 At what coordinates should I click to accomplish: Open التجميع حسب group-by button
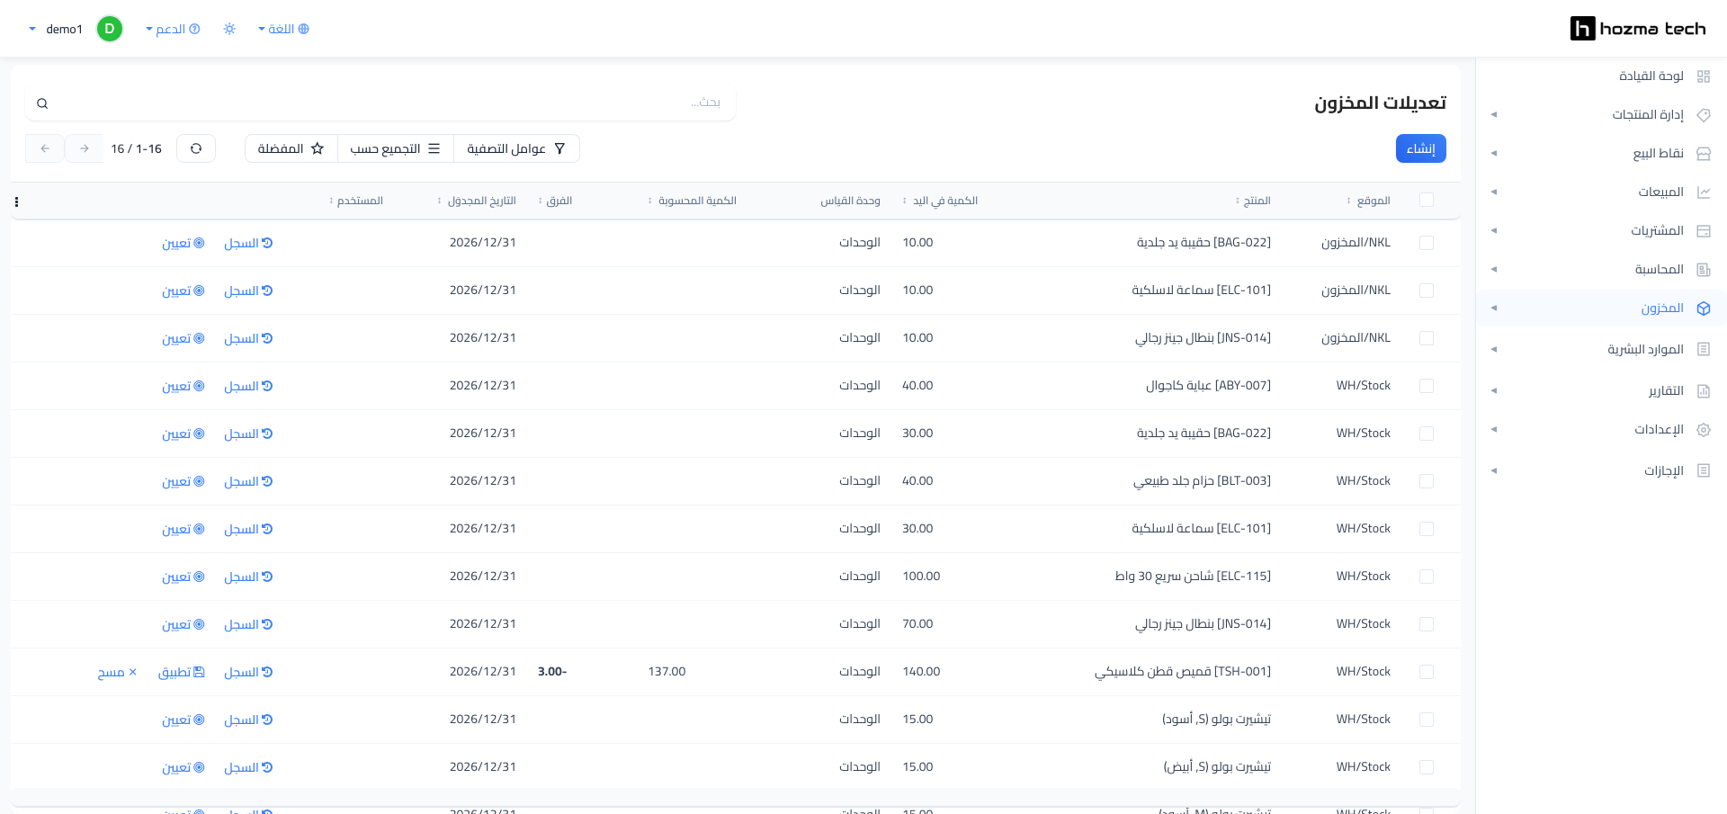(396, 148)
